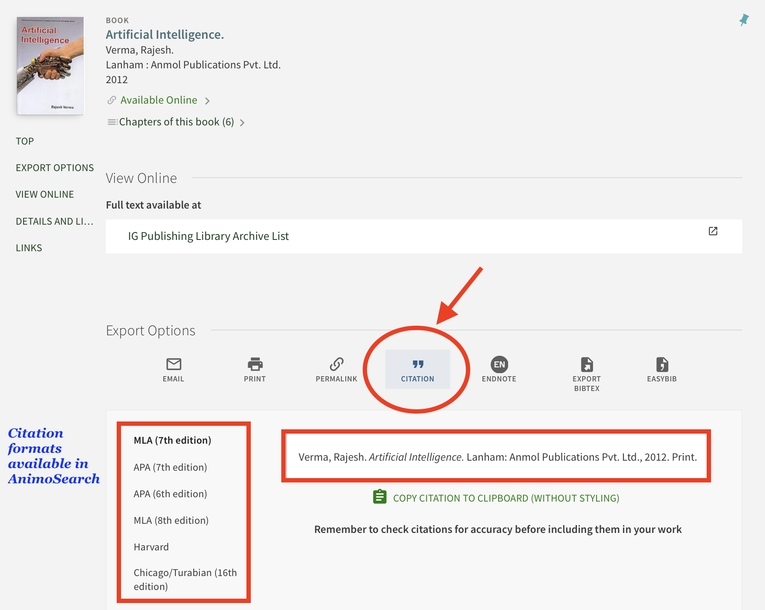Viewport: 765px width, 610px height.
Task: Expand the Available Online chevron
Action: pos(207,101)
